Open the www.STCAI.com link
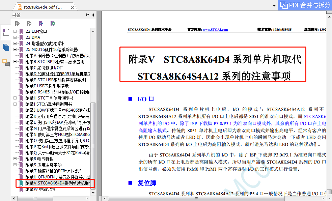This screenshot has width=332, height=201. coord(215,30)
